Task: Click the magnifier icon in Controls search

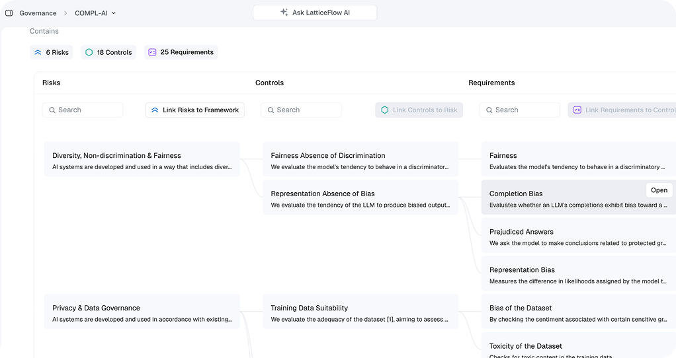Action: pos(269,110)
